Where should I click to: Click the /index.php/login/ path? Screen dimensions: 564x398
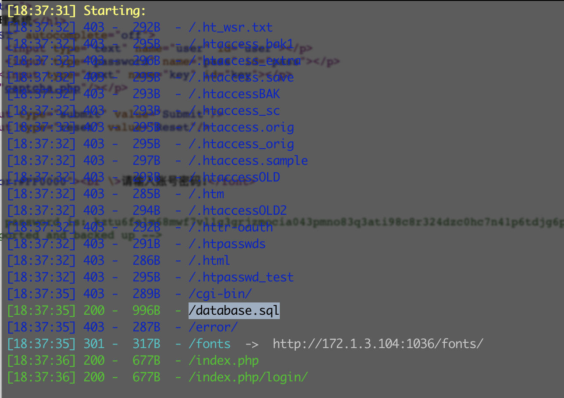coord(248,377)
